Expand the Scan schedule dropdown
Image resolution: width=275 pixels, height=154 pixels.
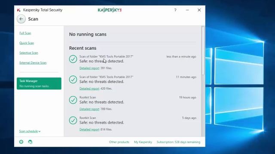coord(30,131)
